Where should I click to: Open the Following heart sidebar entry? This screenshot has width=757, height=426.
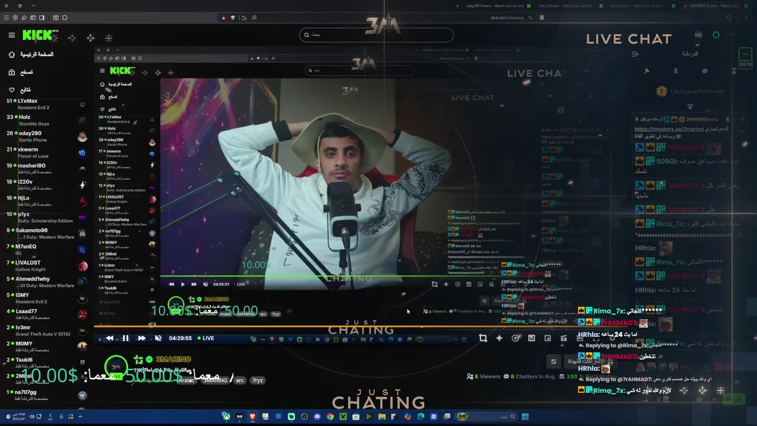coord(20,90)
